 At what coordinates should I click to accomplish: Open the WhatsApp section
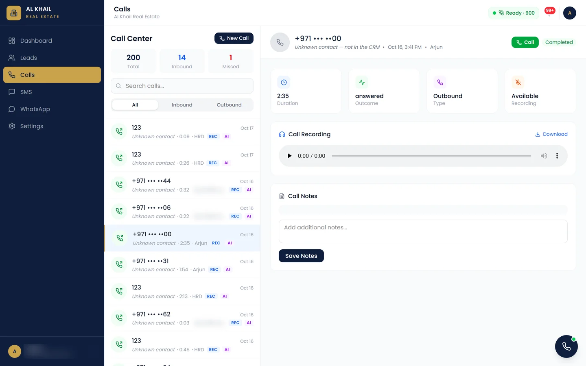(x=52, y=109)
